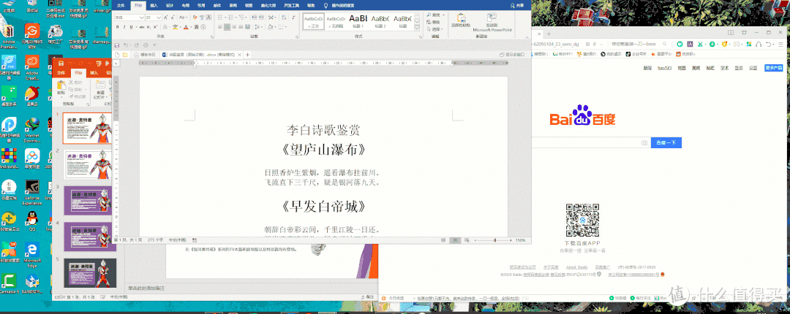
Task: Select slide 2 thumbnail in PowerPoint
Action: 88,164
